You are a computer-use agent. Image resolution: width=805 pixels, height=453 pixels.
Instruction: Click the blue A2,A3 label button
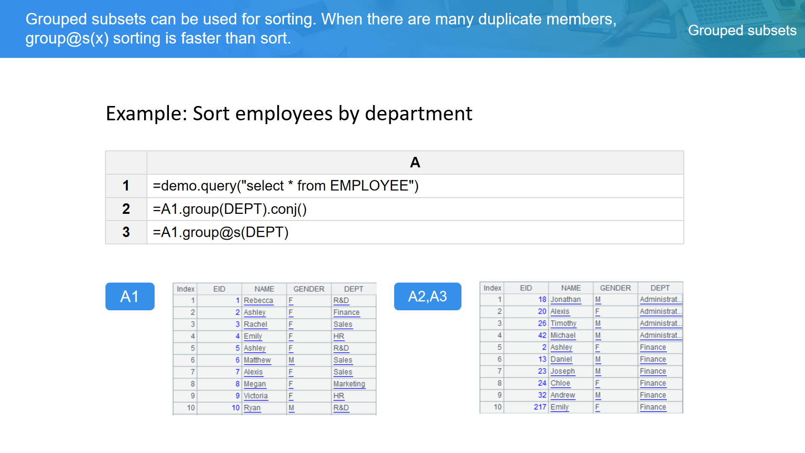(x=428, y=296)
